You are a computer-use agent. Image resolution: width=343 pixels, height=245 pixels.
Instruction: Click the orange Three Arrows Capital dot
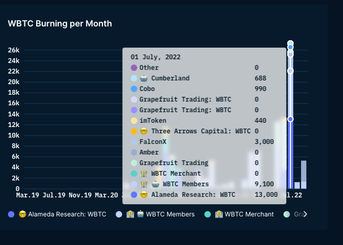(x=134, y=131)
